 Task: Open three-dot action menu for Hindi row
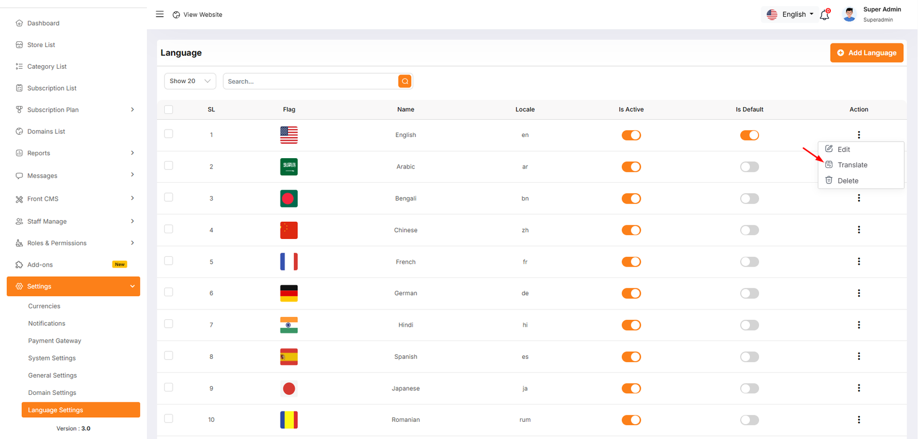click(858, 325)
